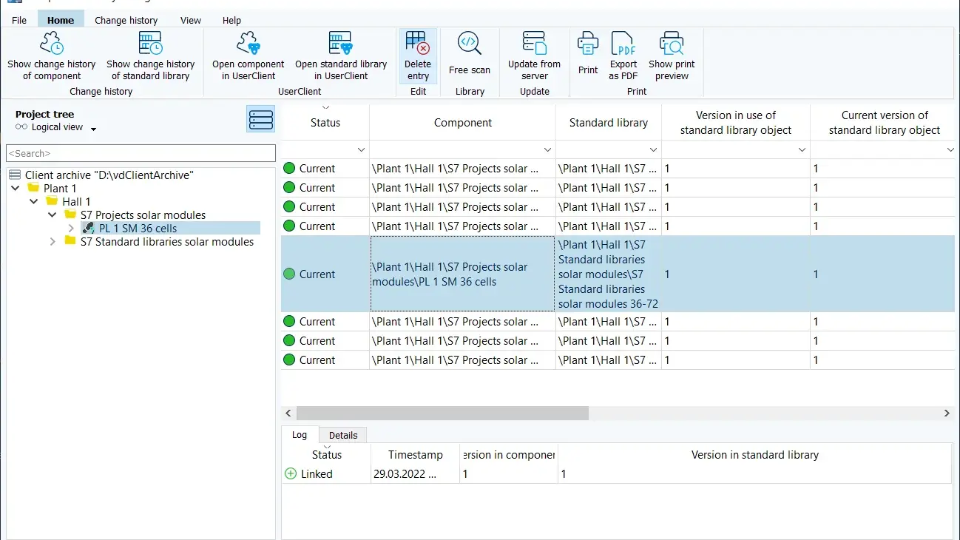
Task: Sort log by Version in standard library header
Action: (754, 455)
